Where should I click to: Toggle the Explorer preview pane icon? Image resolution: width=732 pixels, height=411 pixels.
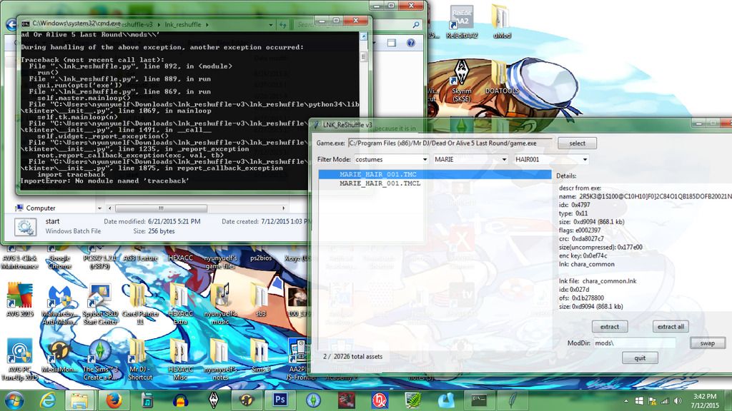392,43
